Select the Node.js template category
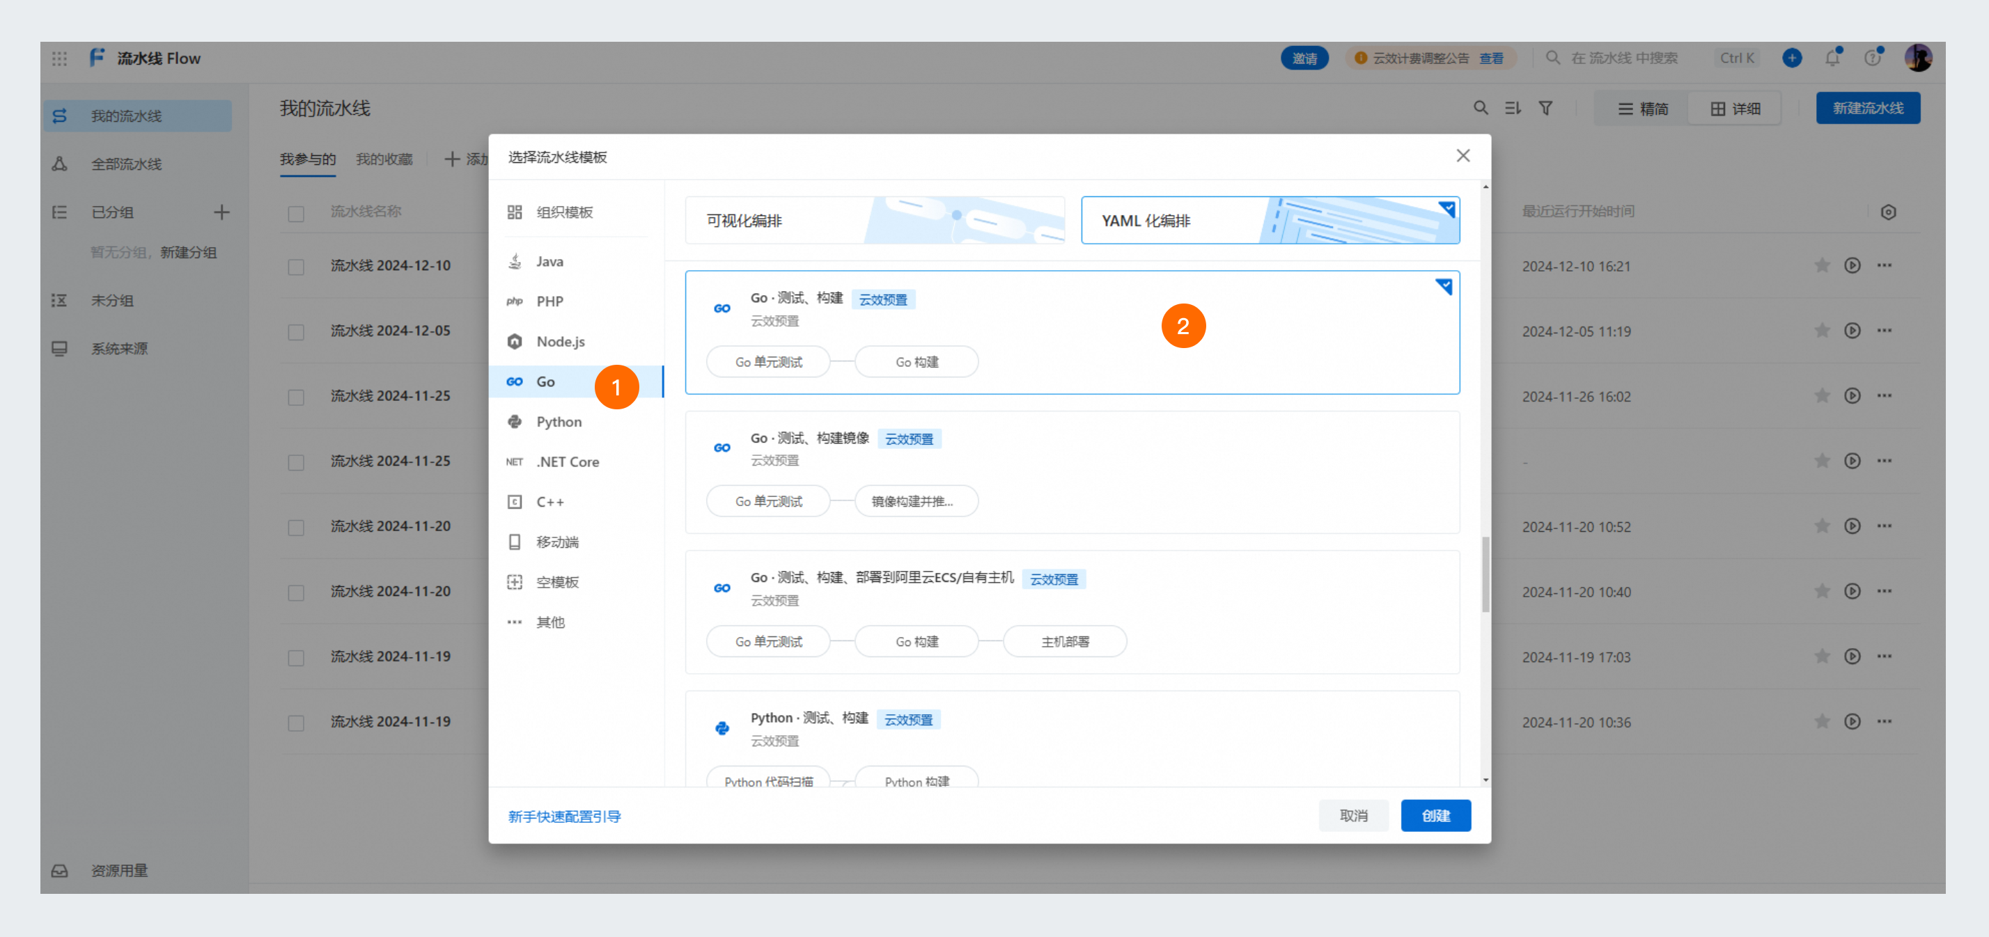The image size is (1989, 937). pos(577,342)
